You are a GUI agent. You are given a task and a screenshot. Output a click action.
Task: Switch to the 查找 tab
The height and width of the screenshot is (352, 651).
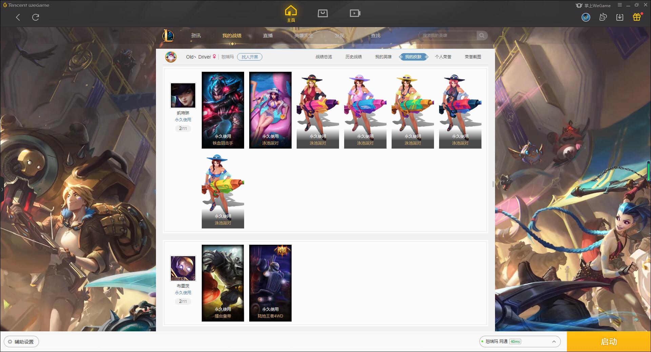tap(375, 36)
